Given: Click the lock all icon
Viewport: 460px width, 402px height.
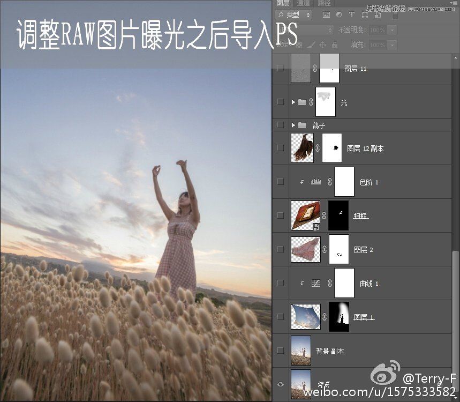Looking at the screenshot, I should [335, 45].
